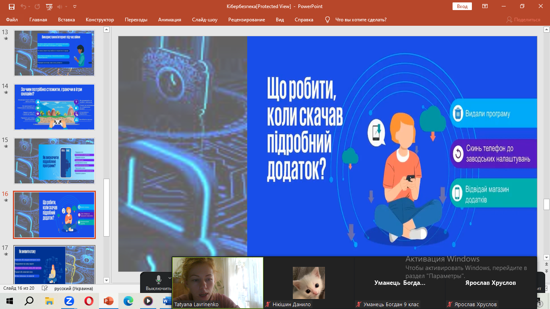The height and width of the screenshot is (309, 550).
Task: Open Customize Quick Access Toolbar dropdown
Action: click(x=75, y=6)
